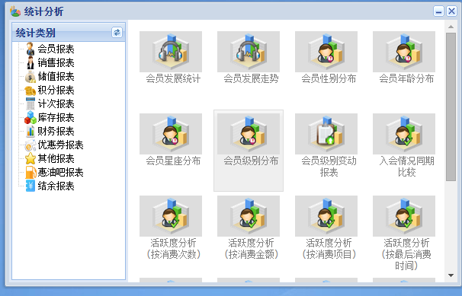Image resolution: width=462 pixels, height=296 pixels.
Task: Click the refresh icon in 统计类别 header
Action: pyautogui.click(x=117, y=32)
